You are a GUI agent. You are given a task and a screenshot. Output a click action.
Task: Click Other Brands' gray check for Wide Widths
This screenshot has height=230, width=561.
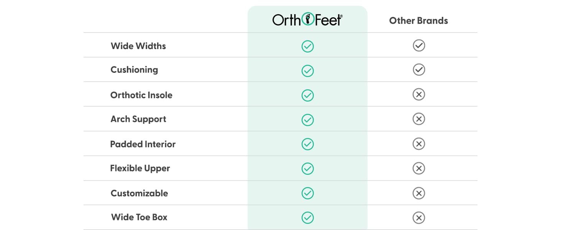(x=419, y=46)
